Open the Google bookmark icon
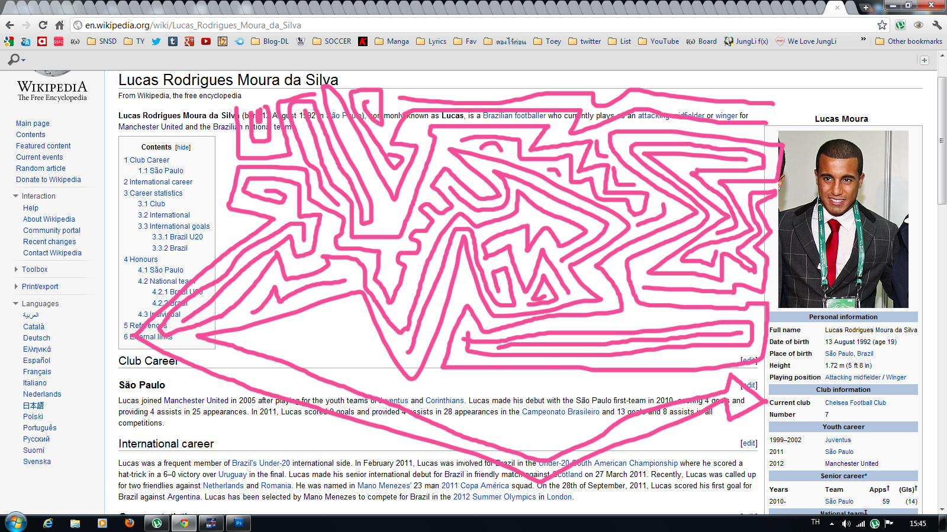 pos(9,41)
